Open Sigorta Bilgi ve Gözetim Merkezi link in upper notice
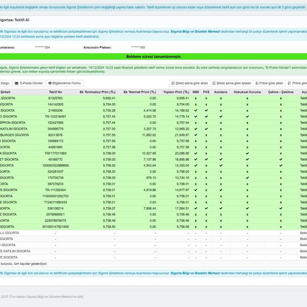The image size is (307, 307). point(195,32)
